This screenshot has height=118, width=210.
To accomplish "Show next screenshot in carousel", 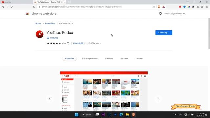I will [158, 99].
